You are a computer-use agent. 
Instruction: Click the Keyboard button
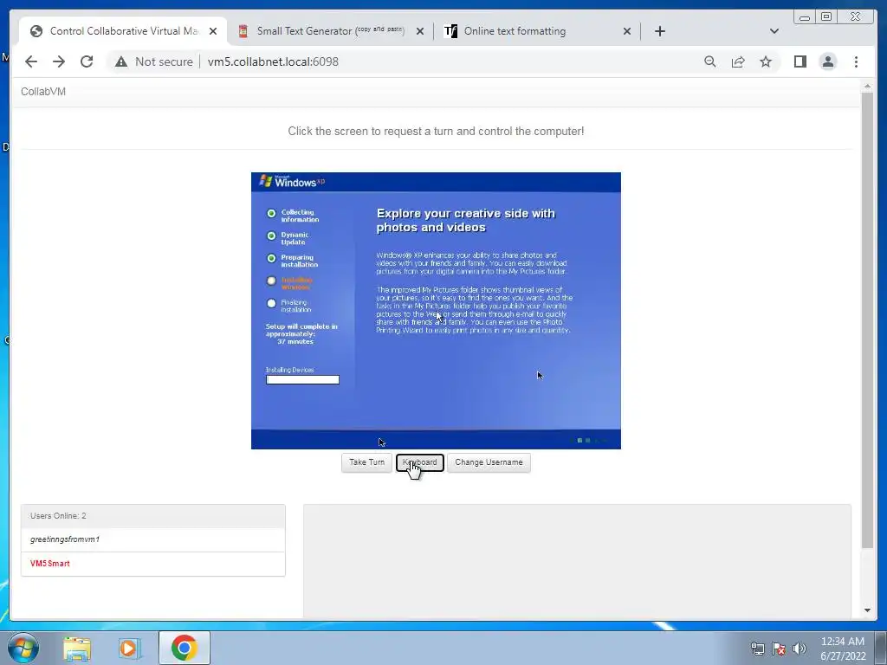[x=420, y=462]
